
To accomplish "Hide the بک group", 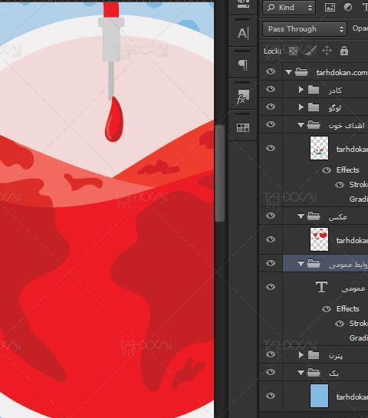I will tap(271, 372).
